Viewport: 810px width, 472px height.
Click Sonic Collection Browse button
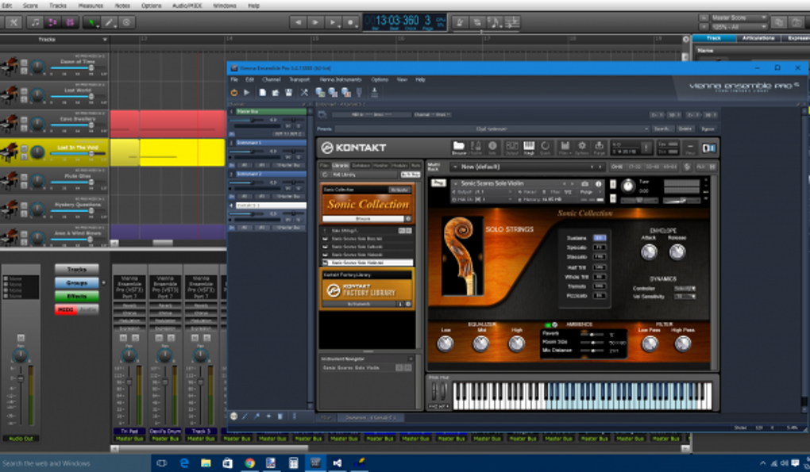(x=363, y=219)
